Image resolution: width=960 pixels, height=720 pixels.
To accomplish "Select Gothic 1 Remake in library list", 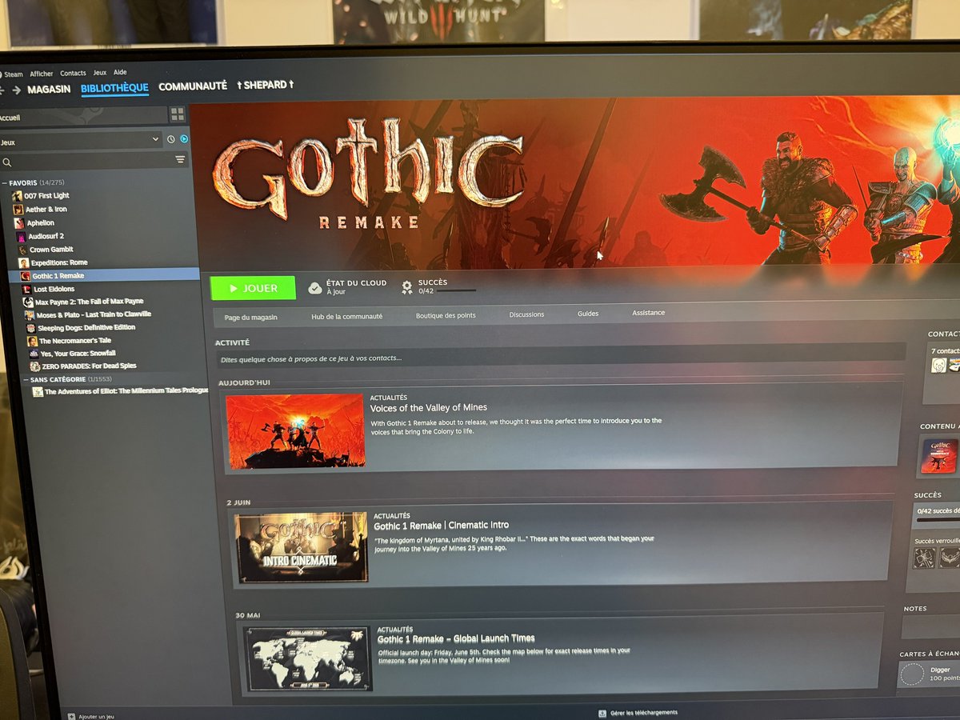I will click(104, 275).
